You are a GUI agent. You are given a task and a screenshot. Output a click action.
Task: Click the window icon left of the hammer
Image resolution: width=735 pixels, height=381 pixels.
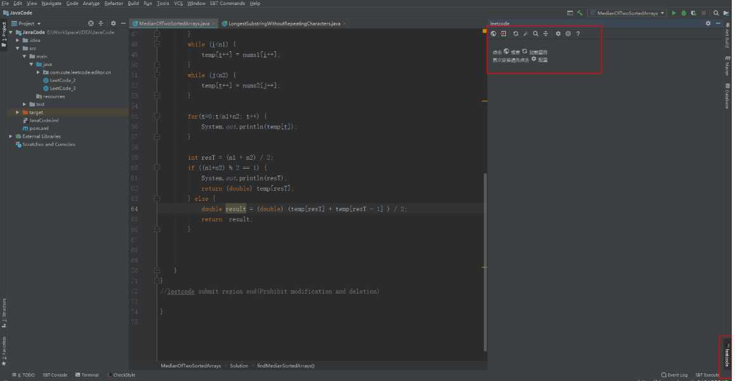pos(570,13)
